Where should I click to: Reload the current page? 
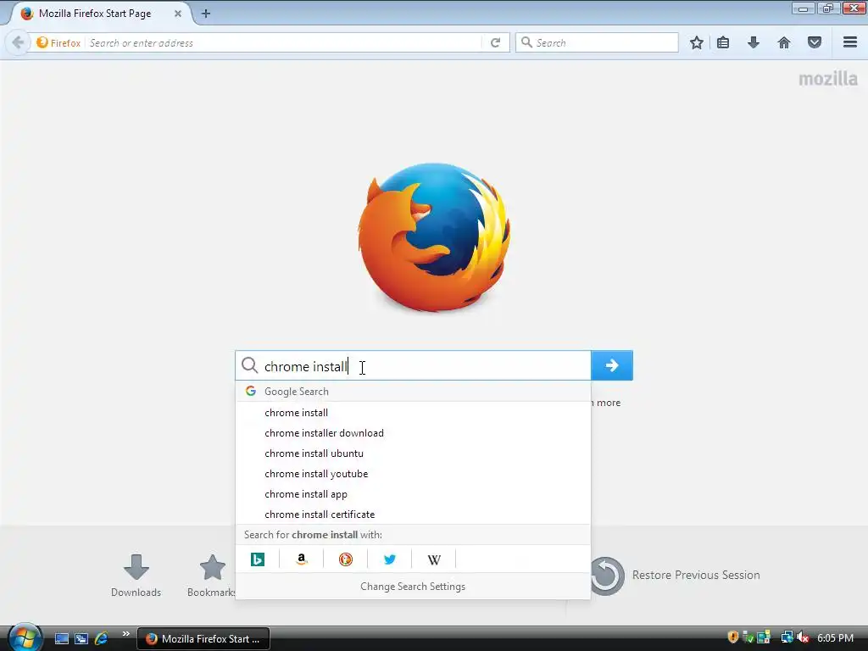pos(495,42)
